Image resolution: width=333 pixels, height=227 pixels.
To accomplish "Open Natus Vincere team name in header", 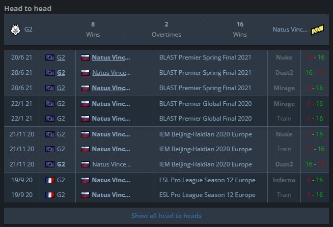I will 290,30.
